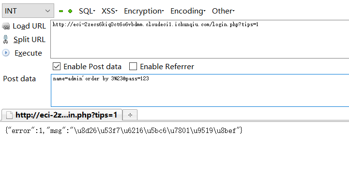Click the Split URL scissors icon
349x177 pixels.
(x=5, y=39)
